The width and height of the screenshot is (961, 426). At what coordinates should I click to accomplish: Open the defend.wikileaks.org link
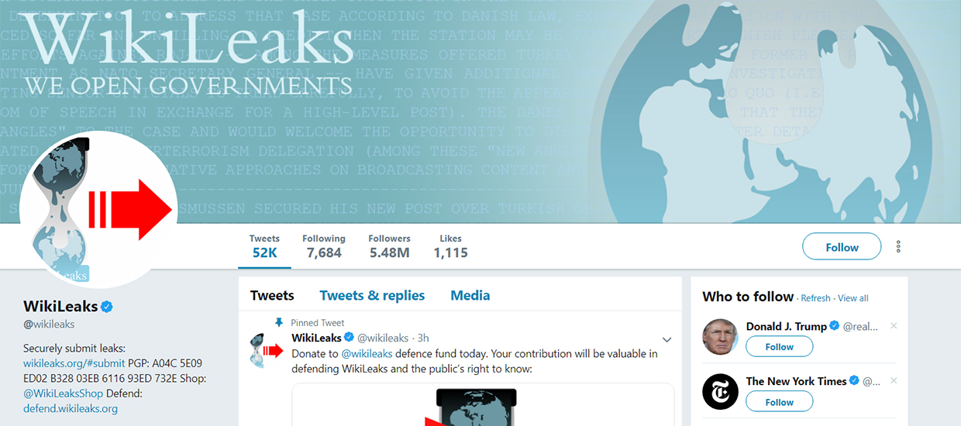click(x=71, y=408)
